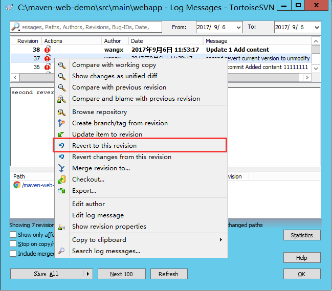The width and height of the screenshot is (332, 291).
Task: Expand the Show All button arrow
Action: click(88, 274)
